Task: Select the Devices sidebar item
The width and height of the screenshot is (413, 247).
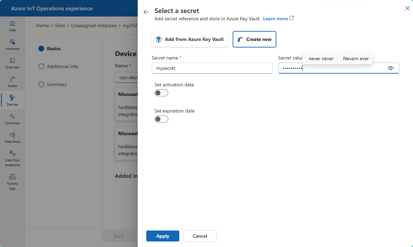Action: pos(12,100)
